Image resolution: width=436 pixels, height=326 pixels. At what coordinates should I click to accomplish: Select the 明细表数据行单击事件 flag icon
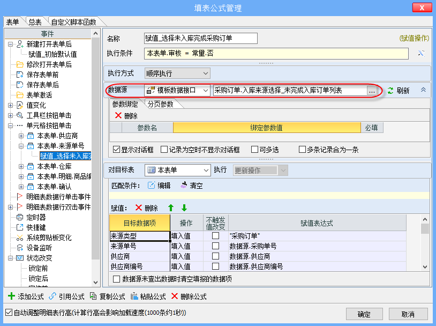tap(20, 197)
